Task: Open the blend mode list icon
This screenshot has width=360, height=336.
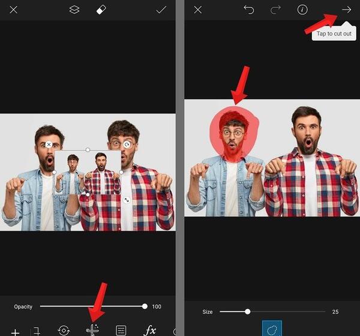Action: (x=121, y=331)
